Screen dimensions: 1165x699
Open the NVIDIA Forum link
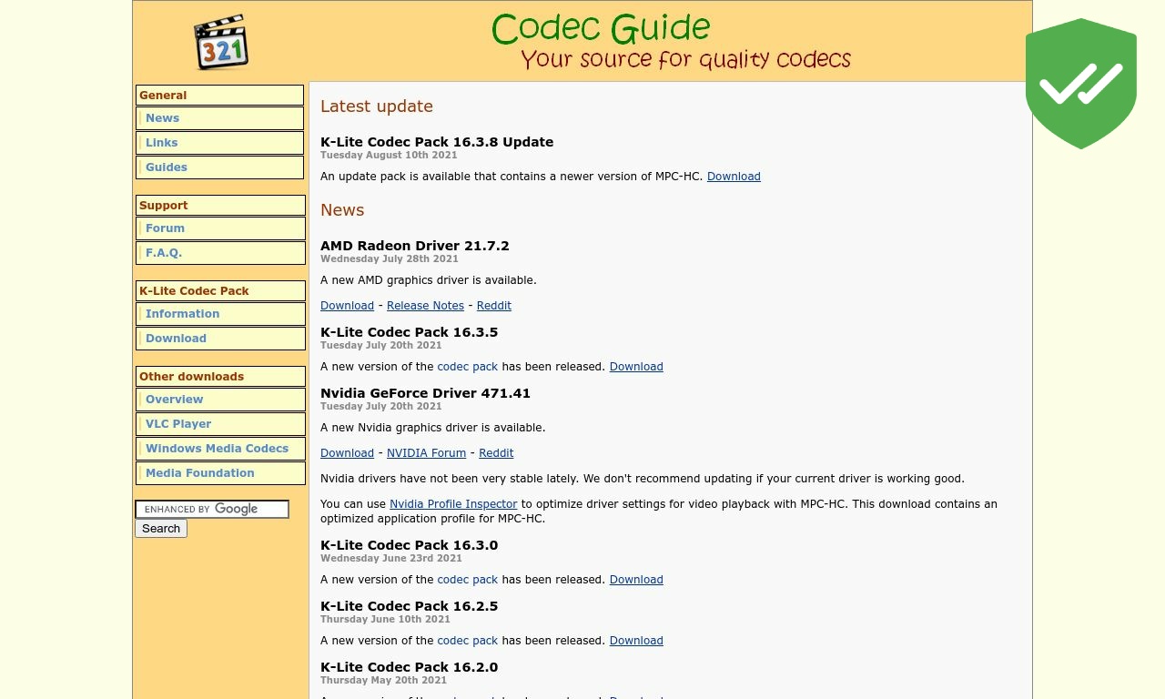pyautogui.click(x=426, y=453)
